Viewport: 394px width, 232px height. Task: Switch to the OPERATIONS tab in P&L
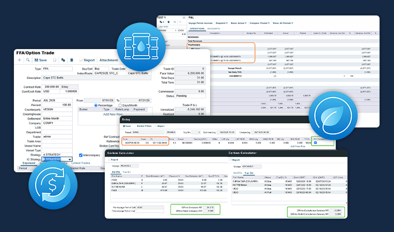[x=197, y=29]
